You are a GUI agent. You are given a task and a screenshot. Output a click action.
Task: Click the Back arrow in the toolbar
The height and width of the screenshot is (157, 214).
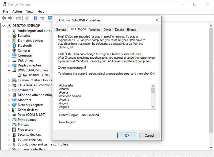click(x=4, y=18)
